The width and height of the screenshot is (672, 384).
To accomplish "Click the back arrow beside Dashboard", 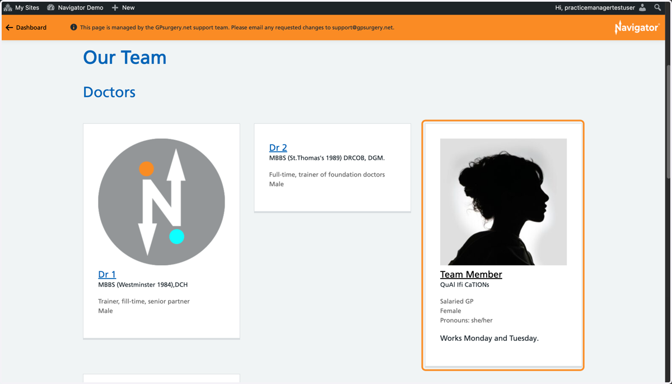I will coord(9,27).
